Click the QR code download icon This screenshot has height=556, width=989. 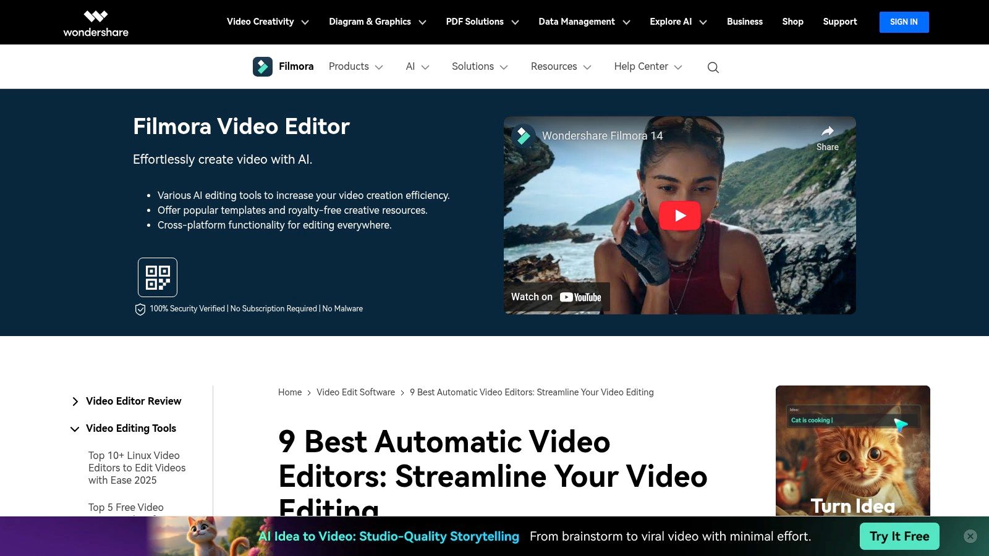[158, 277]
